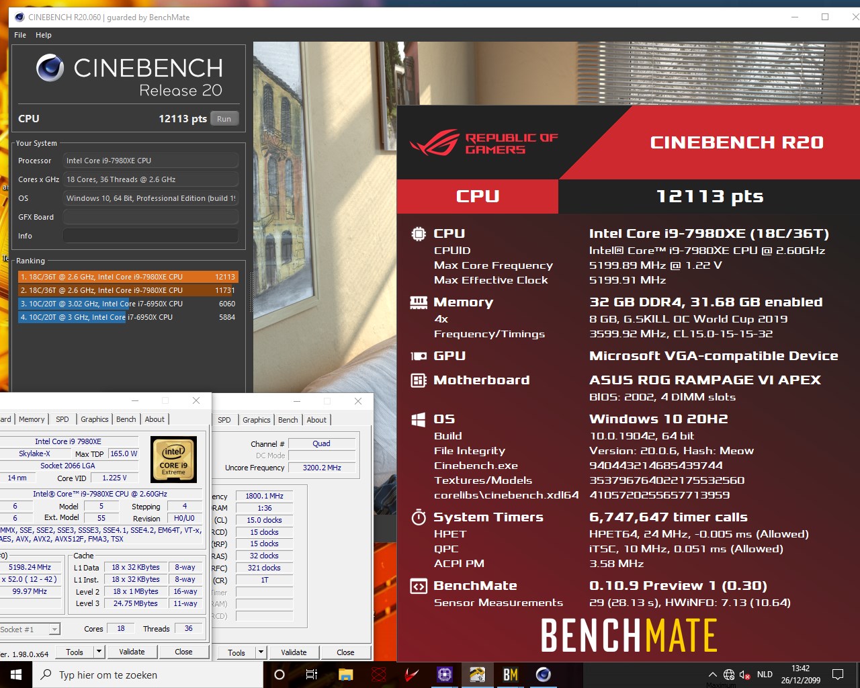Click the muted volume tray icon

tap(744, 675)
